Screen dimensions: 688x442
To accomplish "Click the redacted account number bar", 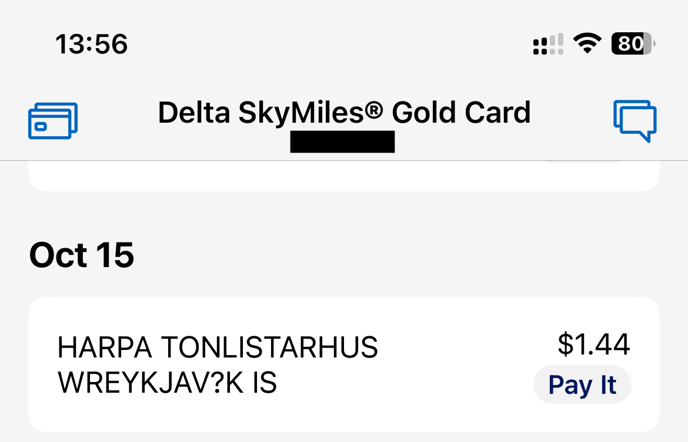I will (x=342, y=142).
